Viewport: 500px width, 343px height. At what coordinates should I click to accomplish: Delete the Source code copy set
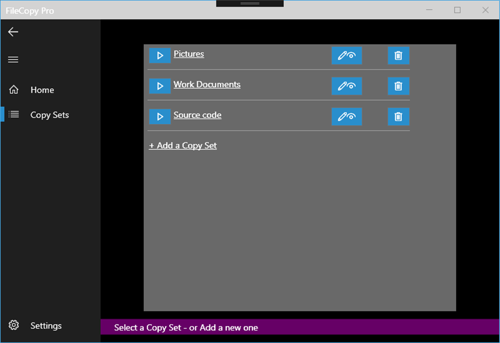pos(398,116)
